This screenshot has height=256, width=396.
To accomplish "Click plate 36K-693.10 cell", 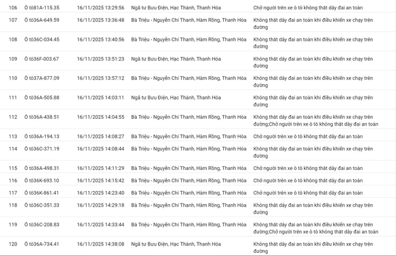I will pos(45,181).
